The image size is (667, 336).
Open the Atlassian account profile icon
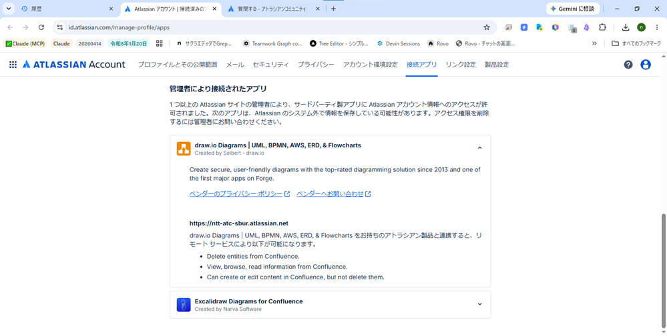(x=646, y=65)
